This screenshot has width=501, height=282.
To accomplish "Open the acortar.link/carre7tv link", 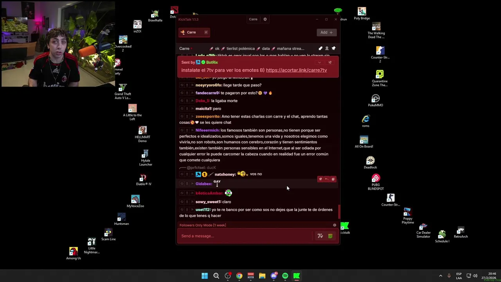I will (x=296, y=70).
